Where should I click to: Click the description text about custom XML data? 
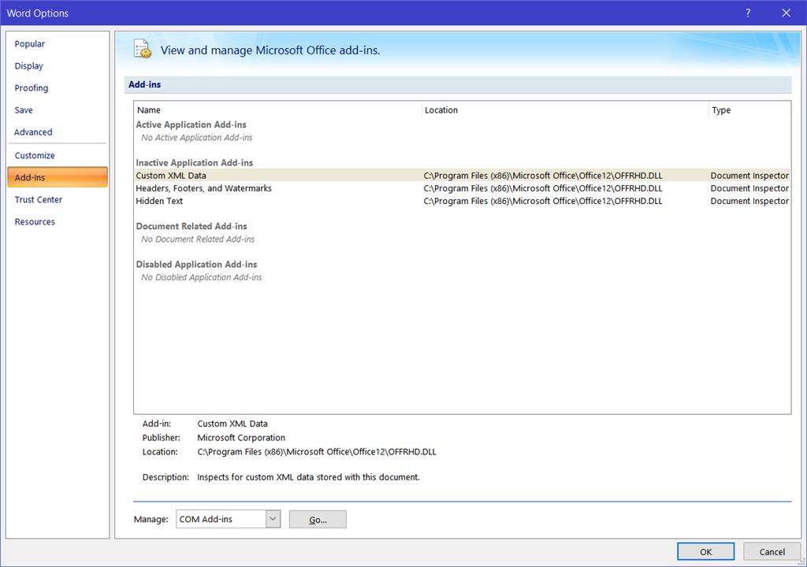tap(308, 477)
